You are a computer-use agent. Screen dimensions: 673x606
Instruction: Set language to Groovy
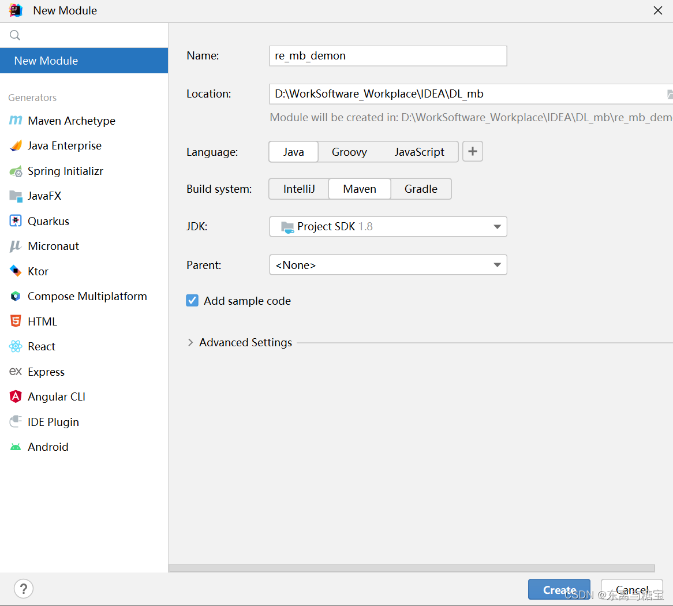point(349,152)
